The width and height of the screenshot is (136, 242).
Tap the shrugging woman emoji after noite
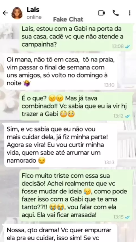tap(27, 83)
